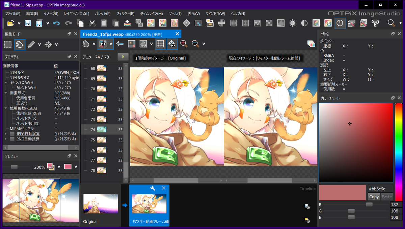Image resolution: width=405 pixels, height=229 pixels.
Task: Open the tone curve icon
Action: 257,23
